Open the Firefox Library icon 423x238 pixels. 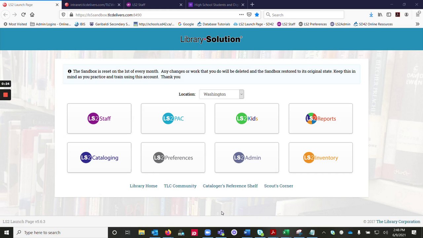click(380, 15)
